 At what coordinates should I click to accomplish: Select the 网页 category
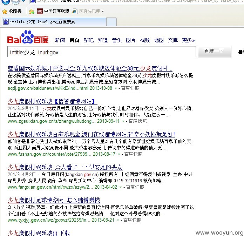[74, 40]
